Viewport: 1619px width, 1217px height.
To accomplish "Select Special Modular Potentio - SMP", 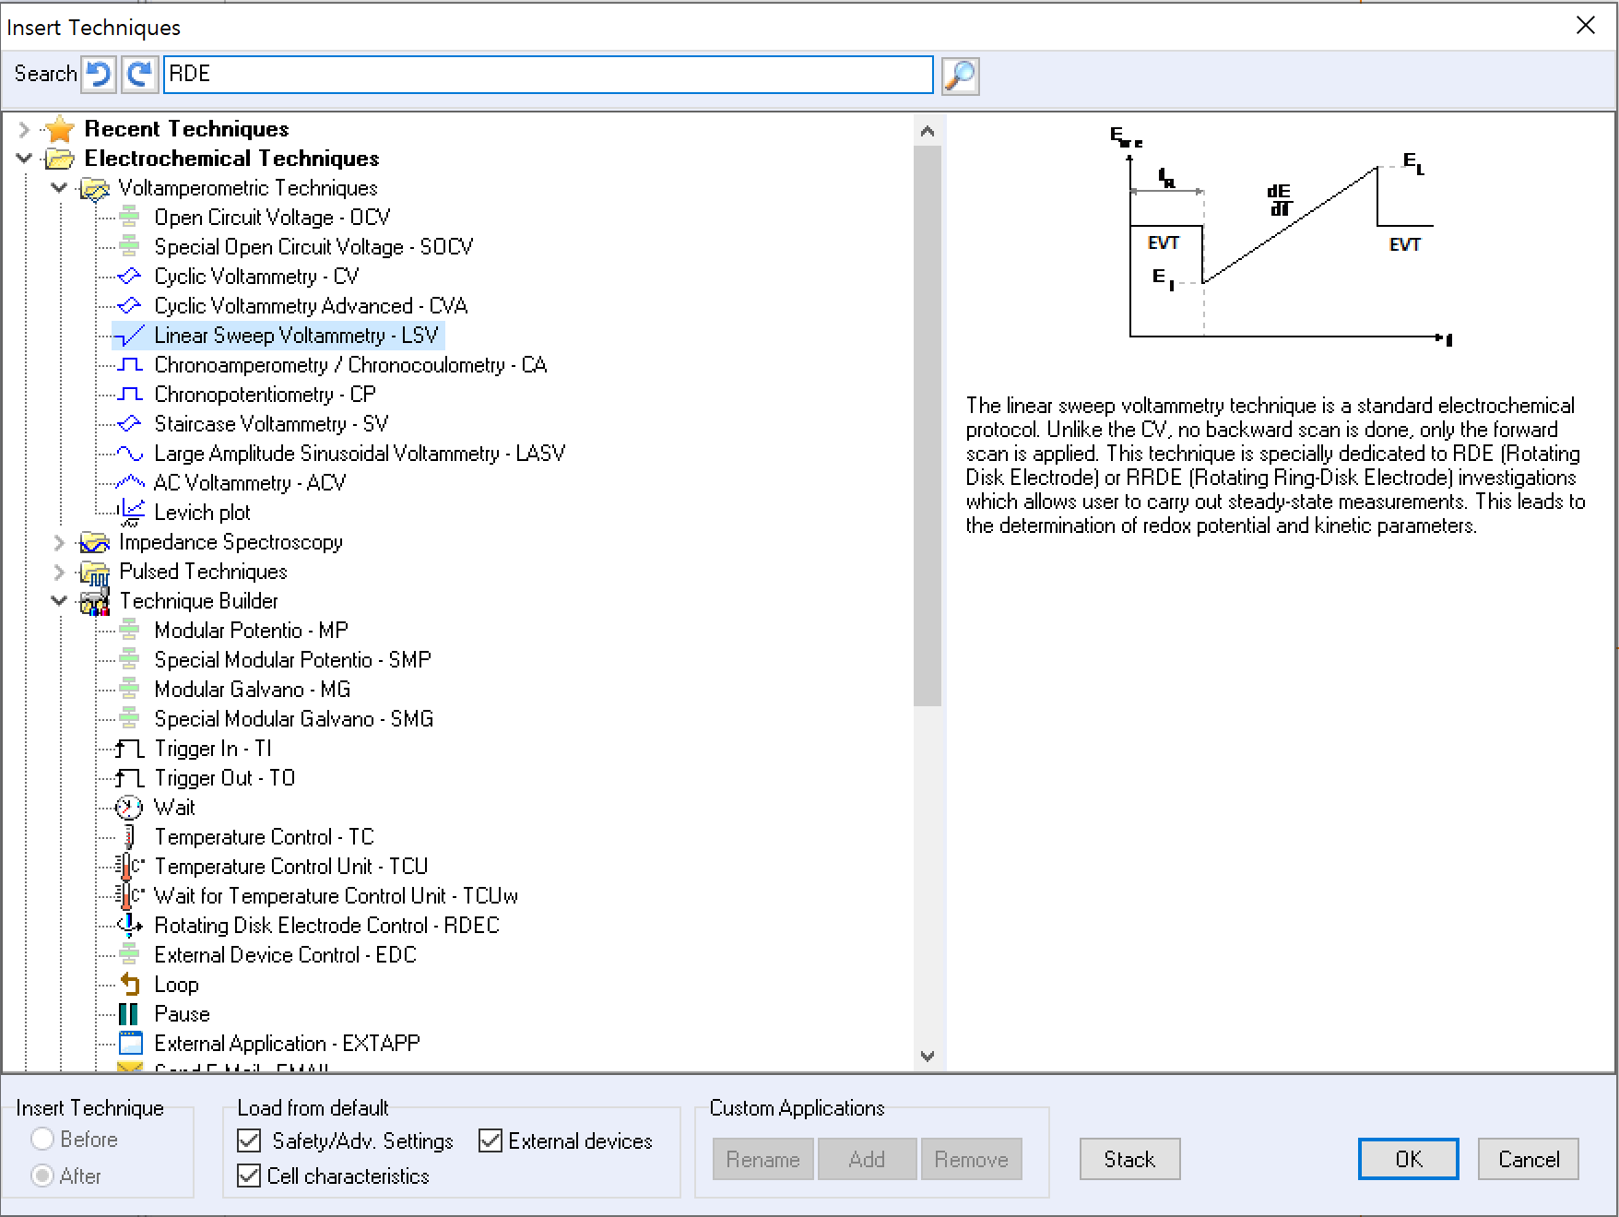I will (292, 660).
